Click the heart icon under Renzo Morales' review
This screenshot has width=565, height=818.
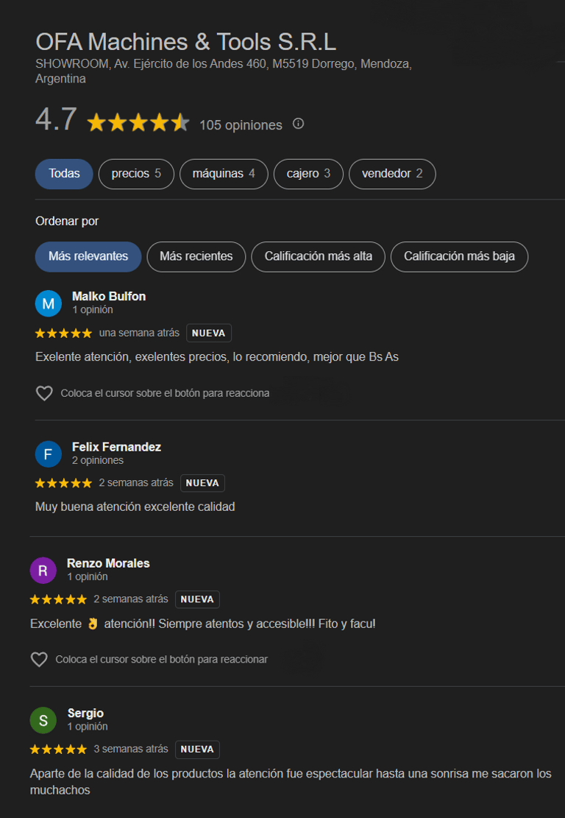click(x=39, y=660)
